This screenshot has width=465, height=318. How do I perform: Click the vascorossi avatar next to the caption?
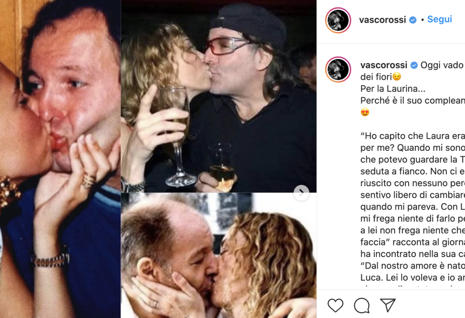(x=338, y=69)
